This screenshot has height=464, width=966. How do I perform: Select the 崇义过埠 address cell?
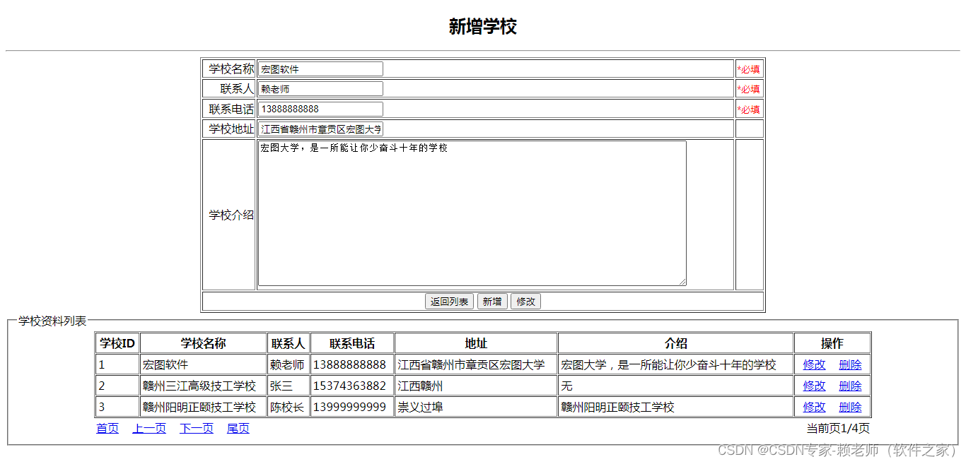(x=476, y=407)
